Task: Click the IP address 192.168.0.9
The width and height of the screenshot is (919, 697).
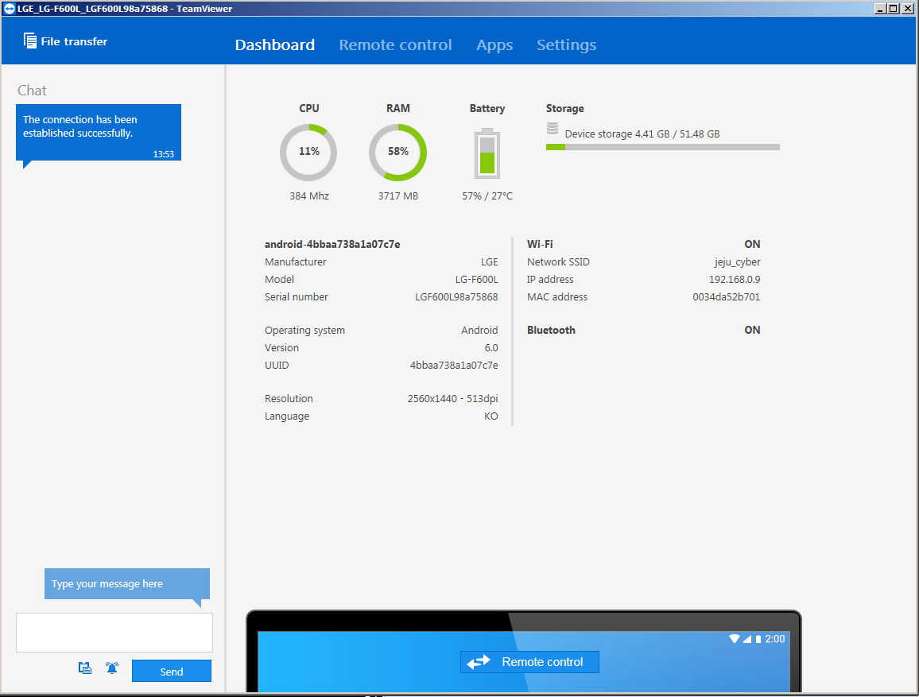Action: [735, 280]
